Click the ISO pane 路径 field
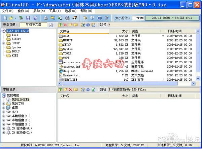202x149 pixels. tap(154, 25)
